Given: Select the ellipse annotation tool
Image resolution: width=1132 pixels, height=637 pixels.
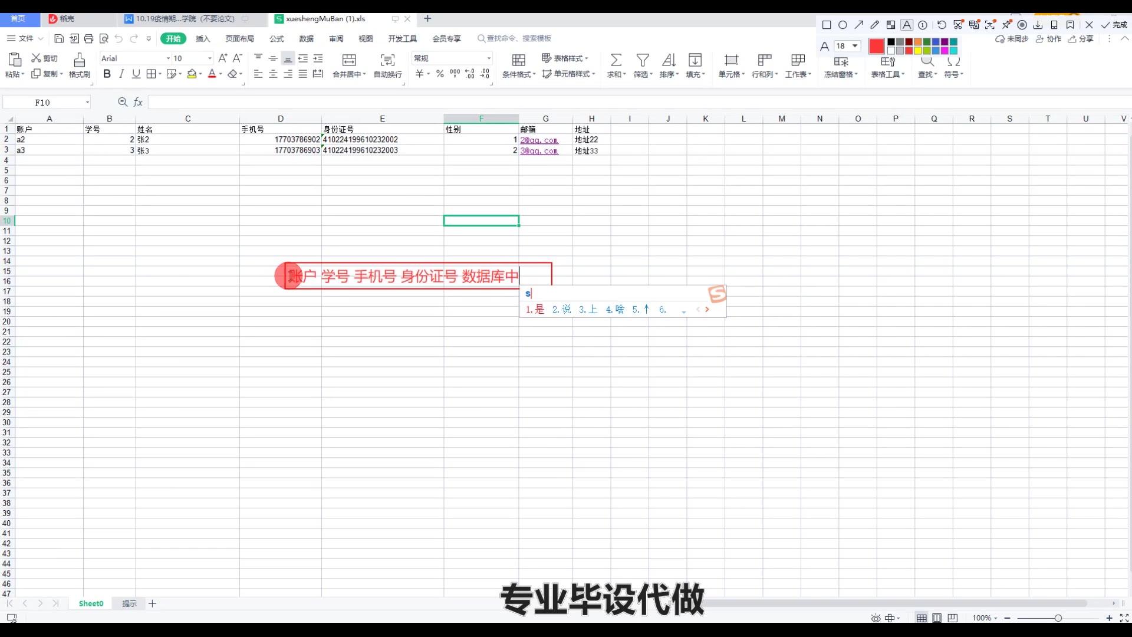Looking at the screenshot, I should click(843, 25).
